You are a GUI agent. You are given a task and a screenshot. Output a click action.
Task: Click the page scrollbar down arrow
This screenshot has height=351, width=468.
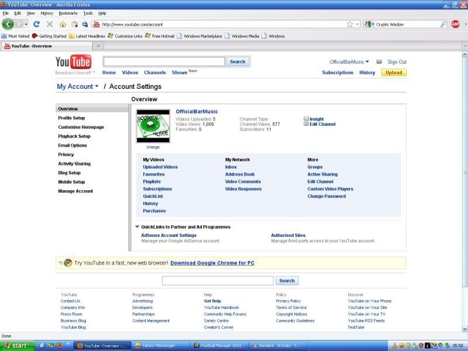(x=464, y=329)
